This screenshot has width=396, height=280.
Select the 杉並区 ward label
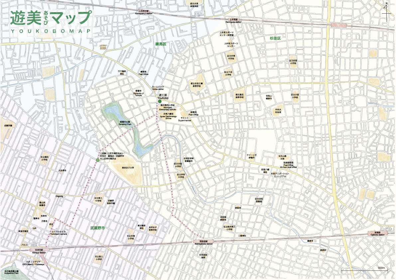pyautogui.click(x=275, y=38)
